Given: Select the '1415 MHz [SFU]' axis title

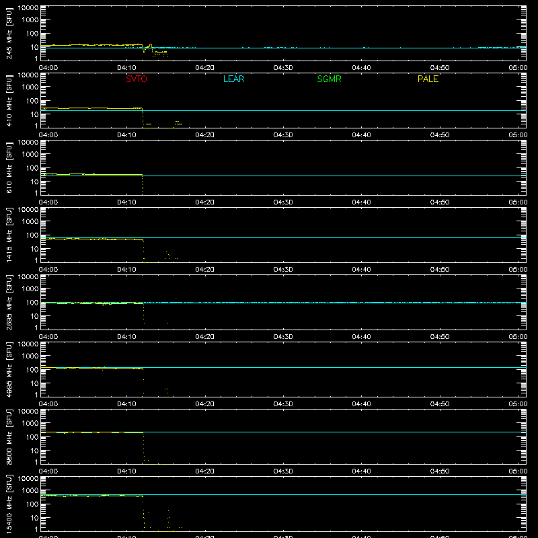Looking at the screenshot, I should (x=9, y=235).
